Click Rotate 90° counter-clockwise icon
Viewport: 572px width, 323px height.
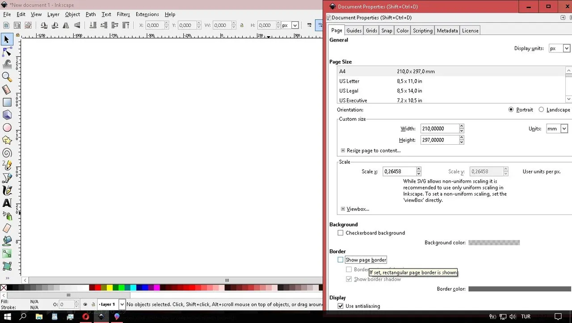coord(44,25)
